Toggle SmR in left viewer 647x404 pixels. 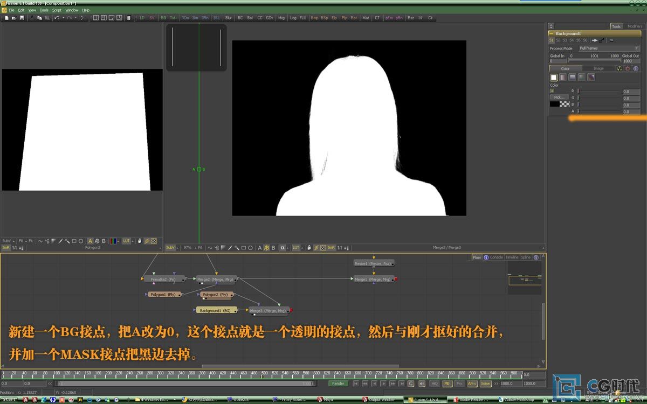click(x=6, y=248)
